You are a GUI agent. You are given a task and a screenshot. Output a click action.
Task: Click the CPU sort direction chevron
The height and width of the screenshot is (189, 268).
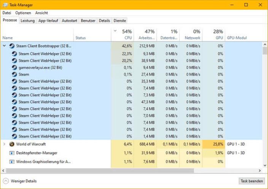click(x=115, y=31)
